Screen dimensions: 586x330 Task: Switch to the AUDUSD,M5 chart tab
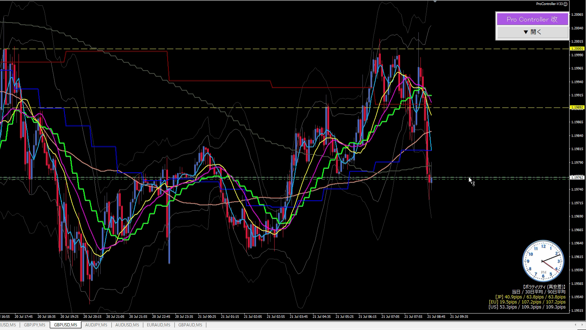click(x=127, y=325)
